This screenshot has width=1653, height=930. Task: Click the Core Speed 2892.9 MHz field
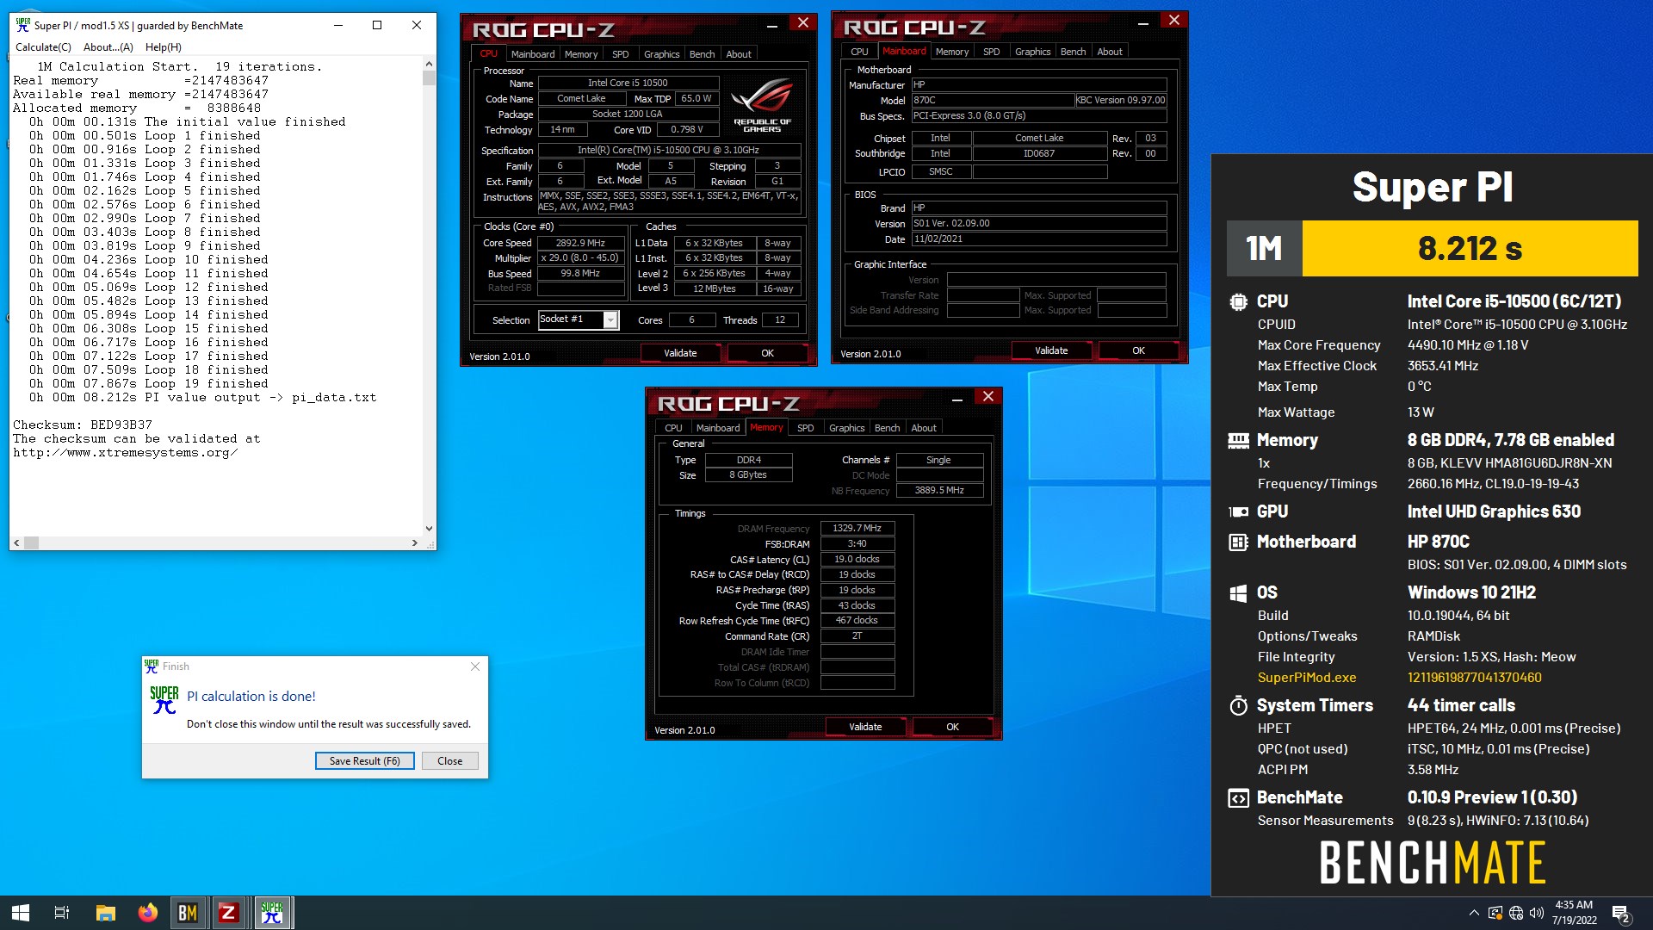(580, 243)
